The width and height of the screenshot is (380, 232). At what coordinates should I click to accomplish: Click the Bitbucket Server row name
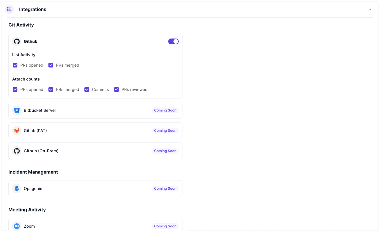(40, 110)
